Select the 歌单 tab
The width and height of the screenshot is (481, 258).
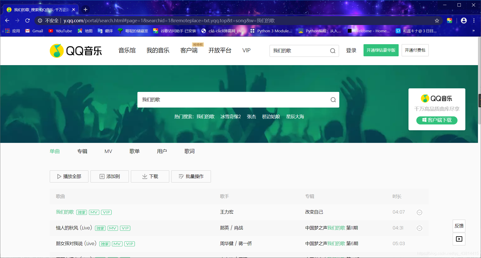pyautogui.click(x=135, y=151)
